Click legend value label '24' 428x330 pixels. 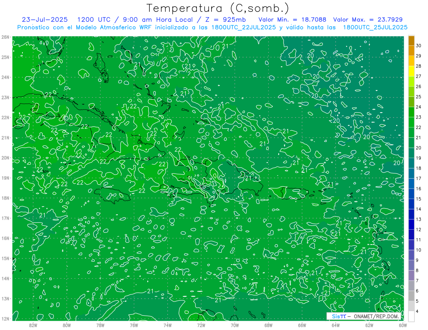(419, 107)
